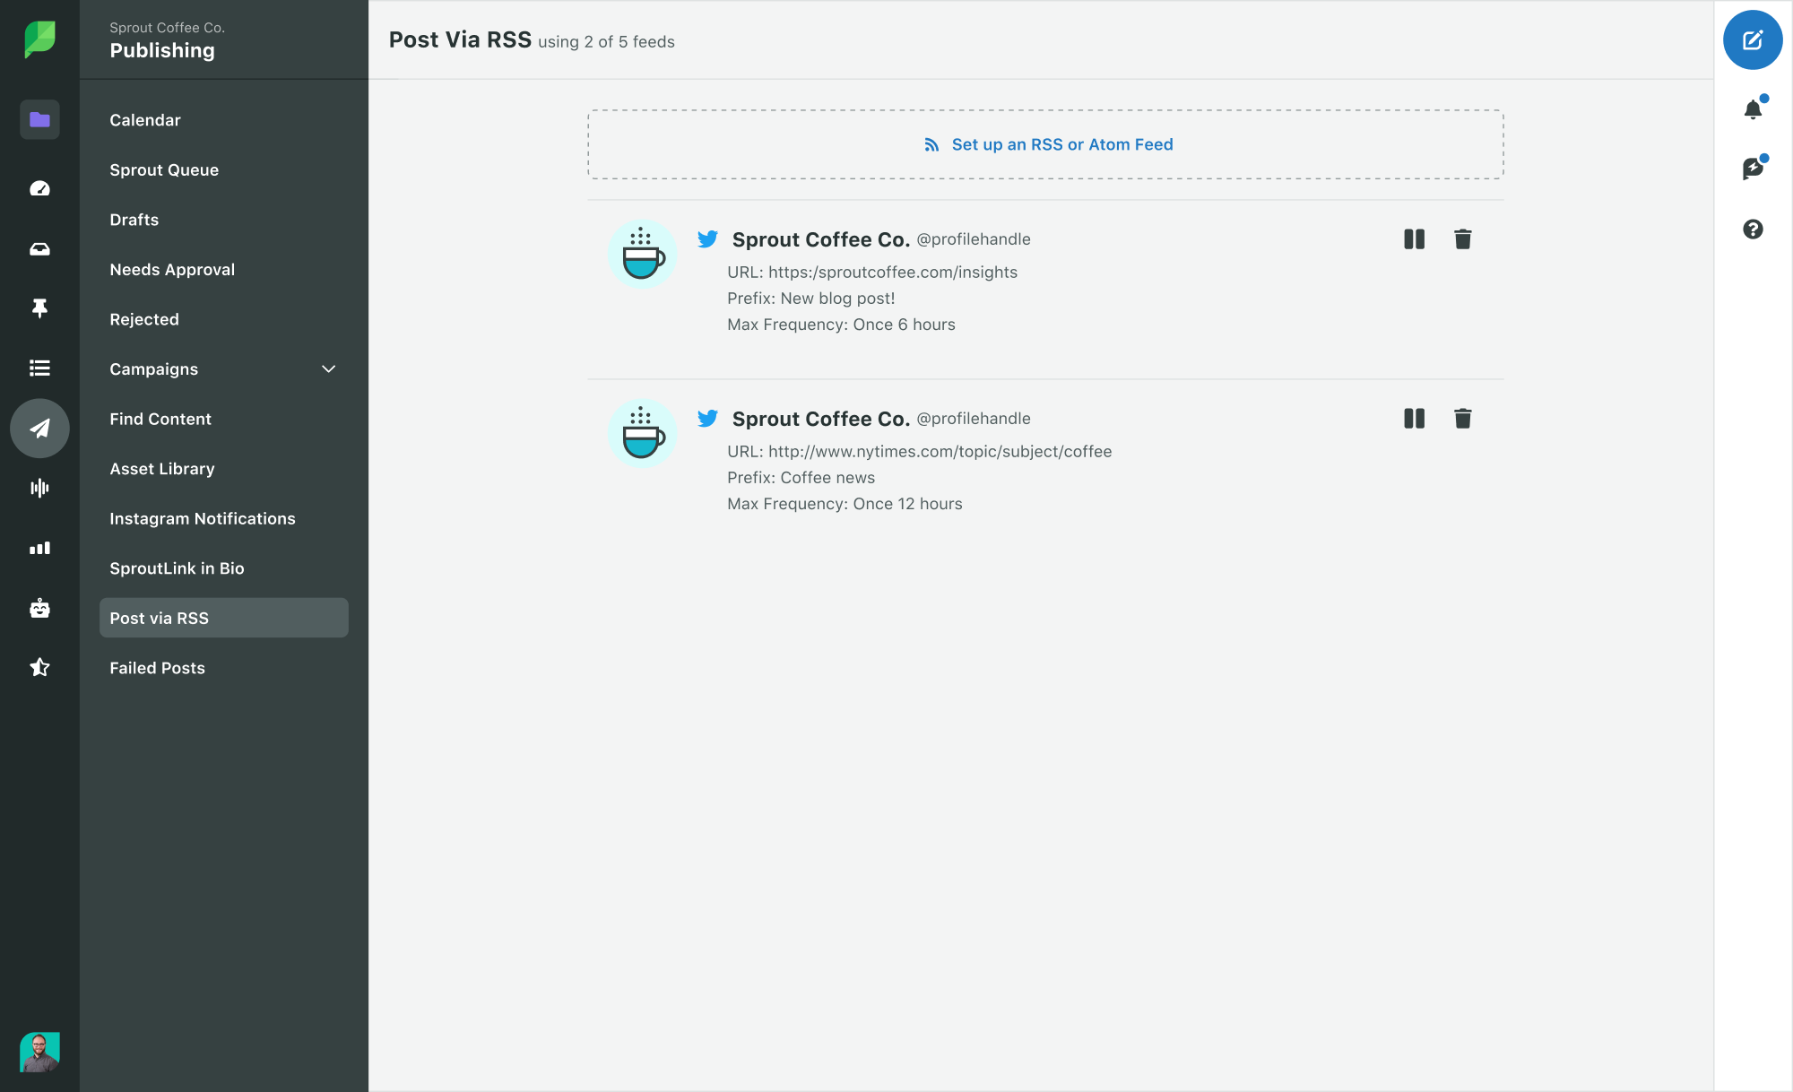Open the Feeds list icon

(39, 368)
